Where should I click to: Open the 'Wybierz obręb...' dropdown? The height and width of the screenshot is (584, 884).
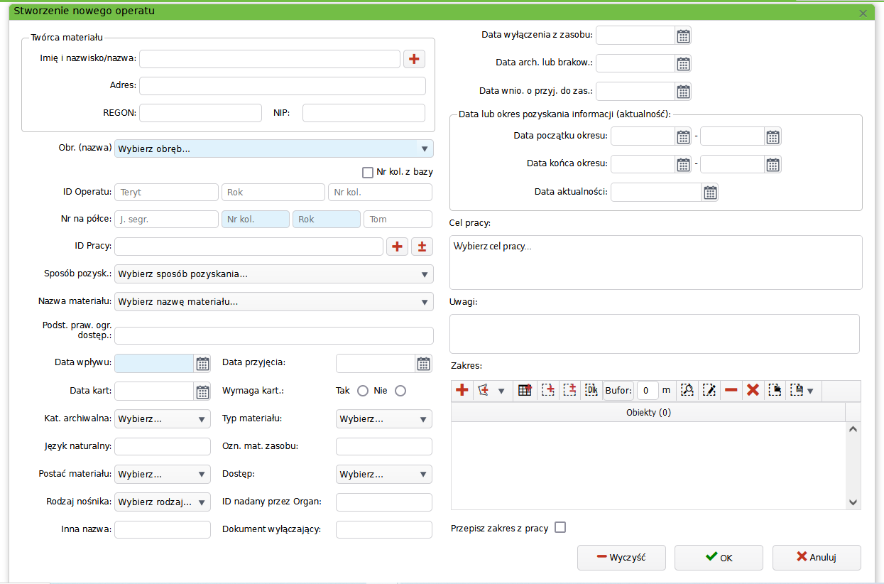(273, 148)
